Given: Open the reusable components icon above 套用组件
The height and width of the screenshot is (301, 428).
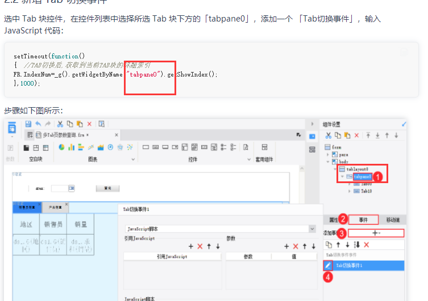Looking at the screenshot, I should point(264,147).
